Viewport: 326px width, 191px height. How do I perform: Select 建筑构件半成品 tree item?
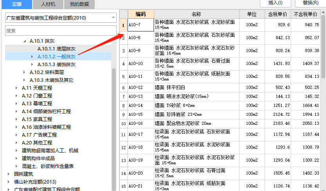point(38,159)
